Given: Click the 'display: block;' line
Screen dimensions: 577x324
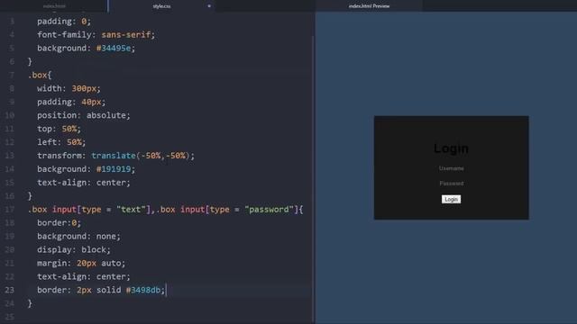Looking at the screenshot, I should (x=74, y=250).
